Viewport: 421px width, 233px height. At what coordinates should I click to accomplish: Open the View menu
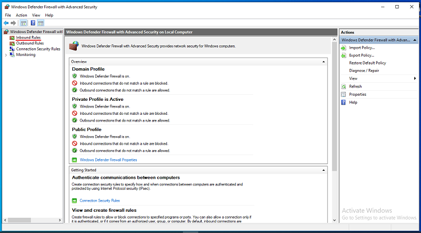click(36, 15)
